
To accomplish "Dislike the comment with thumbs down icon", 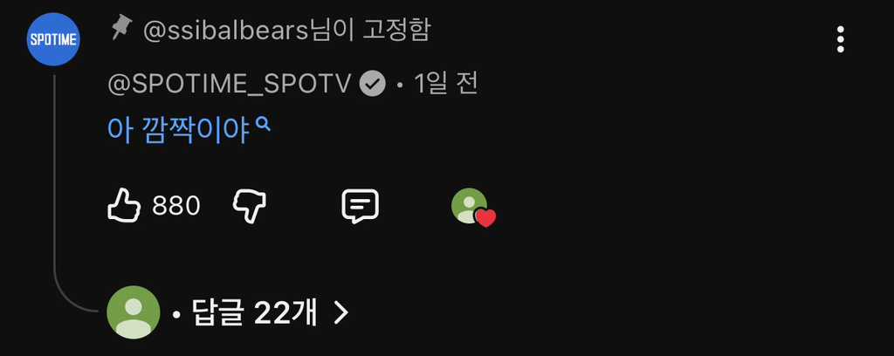I will pos(249,206).
